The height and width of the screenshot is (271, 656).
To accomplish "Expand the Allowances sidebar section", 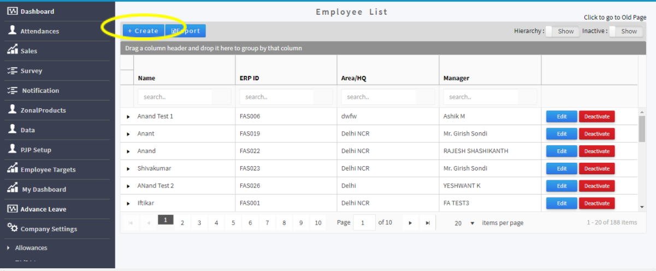I will pos(8,248).
